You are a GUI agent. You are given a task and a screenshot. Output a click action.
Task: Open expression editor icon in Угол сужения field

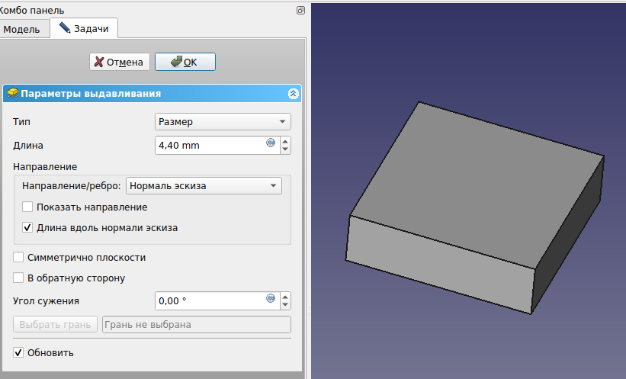271,298
